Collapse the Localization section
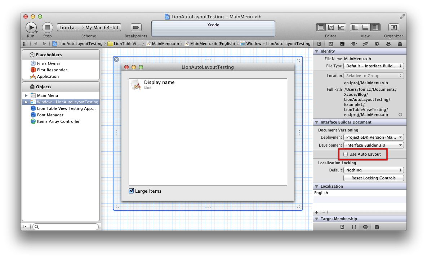 317,186
